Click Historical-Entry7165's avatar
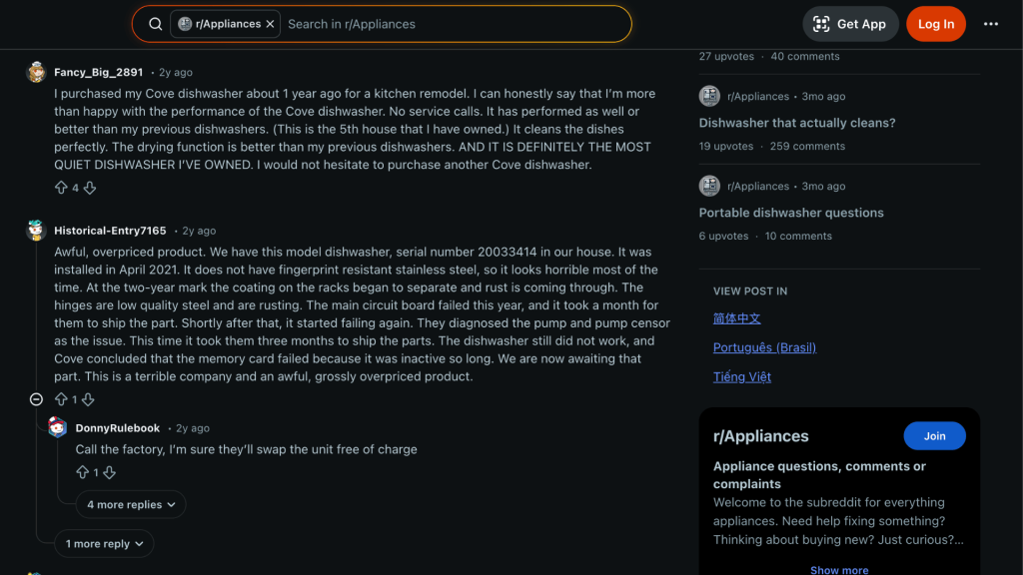The image size is (1023, 575). point(37,230)
